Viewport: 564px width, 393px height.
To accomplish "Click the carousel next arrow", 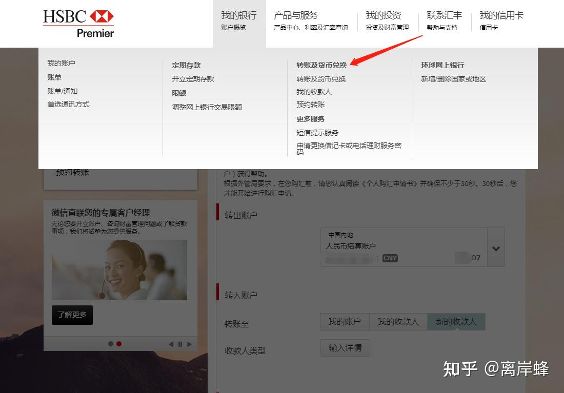I will 190,344.
